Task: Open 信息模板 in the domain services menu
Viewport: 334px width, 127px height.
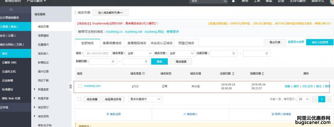Action: tap(43, 36)
